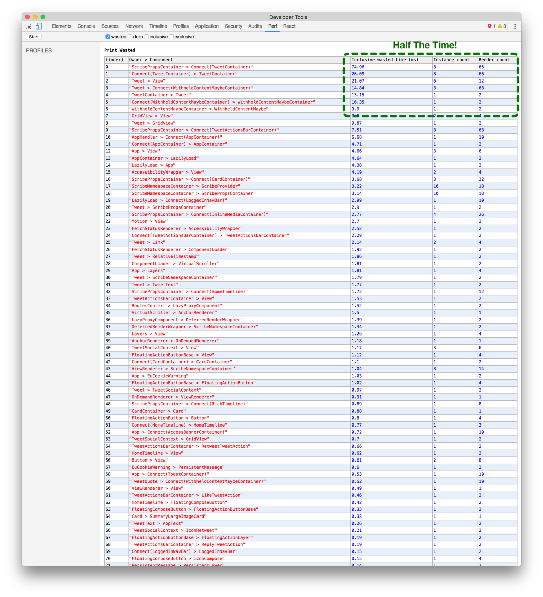Image resolution: width=543 pixels, height=597 pixels.
Task: Select the "Motion > View" row
Action: coord(311,221)
